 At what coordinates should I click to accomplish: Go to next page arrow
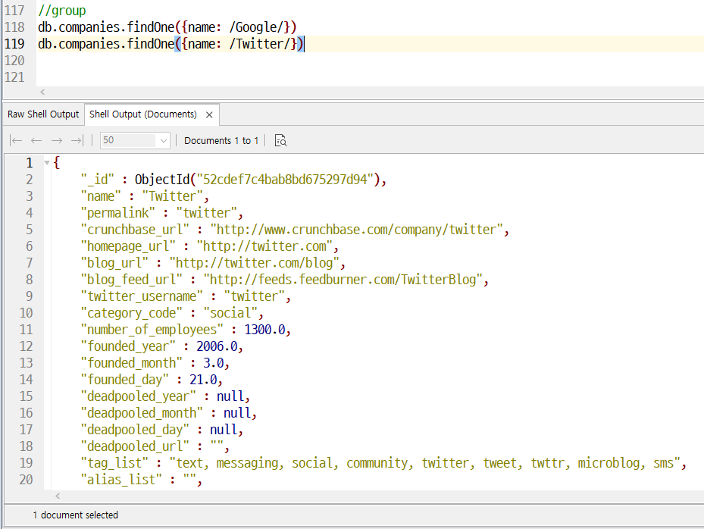point(57,140)
